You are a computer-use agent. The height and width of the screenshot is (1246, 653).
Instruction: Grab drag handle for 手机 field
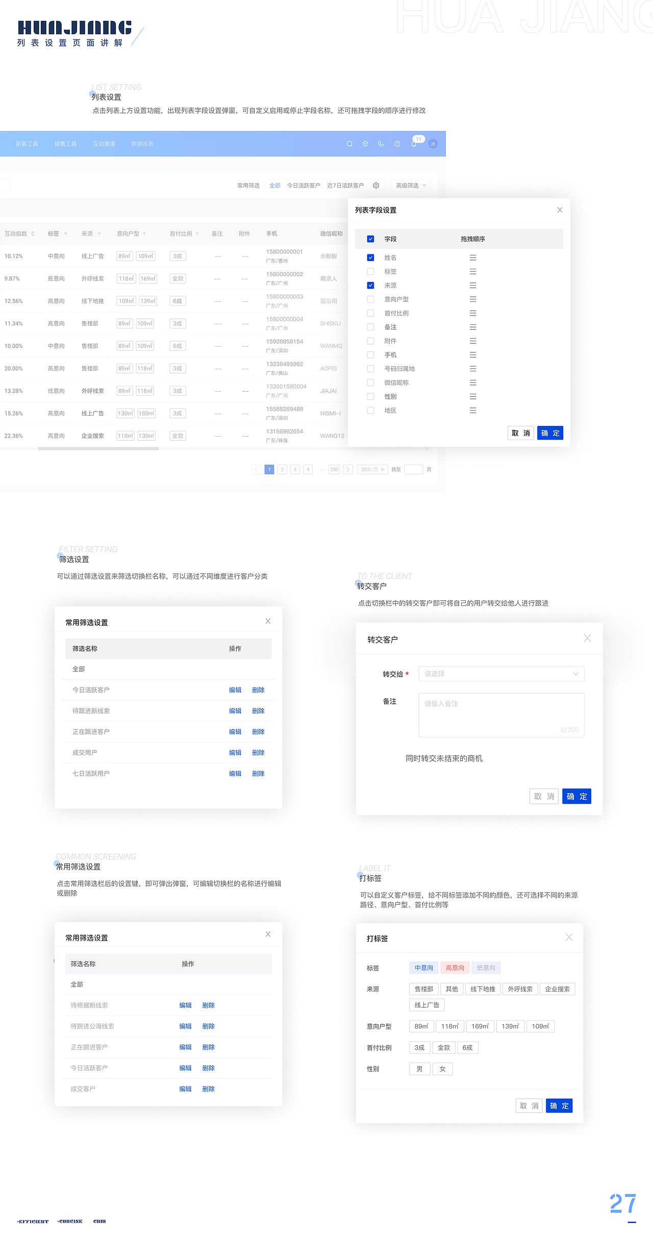[473, 354]
